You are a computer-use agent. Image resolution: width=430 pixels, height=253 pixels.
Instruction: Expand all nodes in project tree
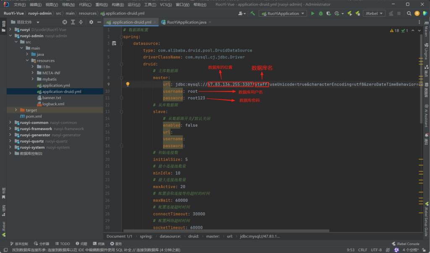(73, 22)
